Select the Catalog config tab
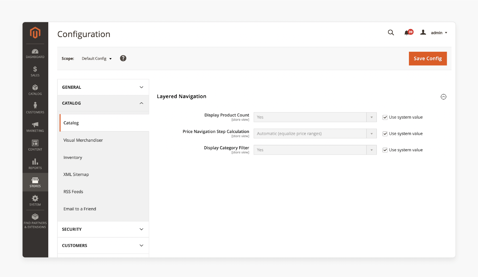This screenshot has width=478, height=277. pos(104,123)
